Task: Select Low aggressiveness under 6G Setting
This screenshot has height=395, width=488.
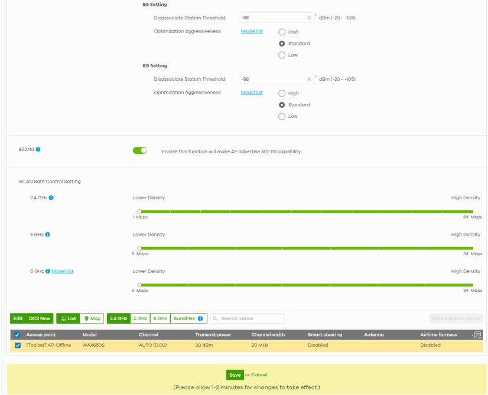Action: [282, 116]
